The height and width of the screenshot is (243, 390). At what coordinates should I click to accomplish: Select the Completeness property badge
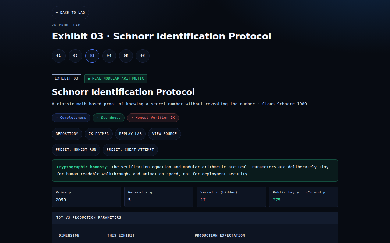coord(71,118)
